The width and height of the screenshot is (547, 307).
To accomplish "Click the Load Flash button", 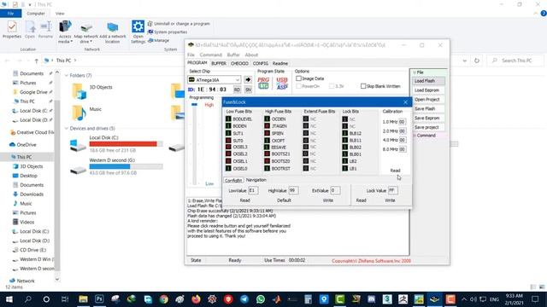I will [x=429, y=81].
